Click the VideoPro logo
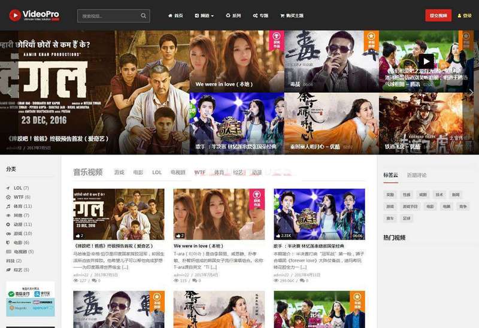 coord(34,16)
